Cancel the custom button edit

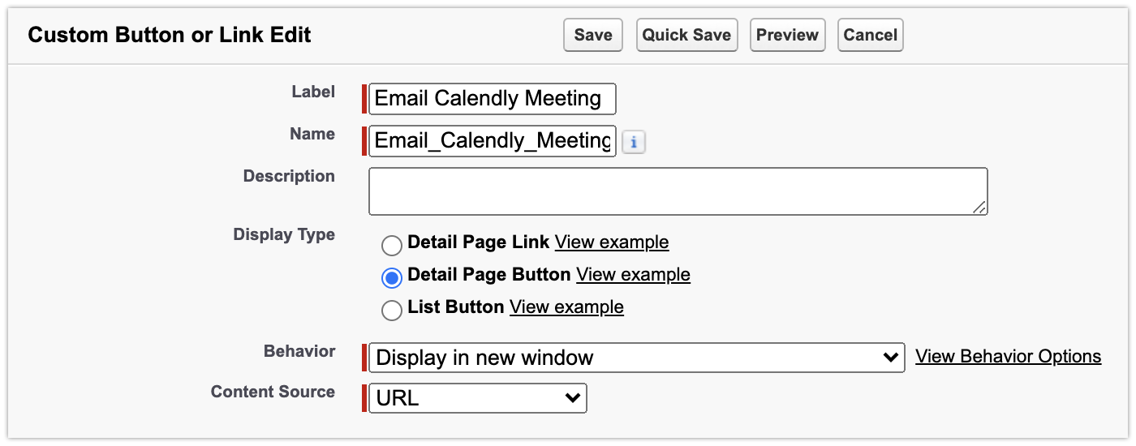point(870,36)
